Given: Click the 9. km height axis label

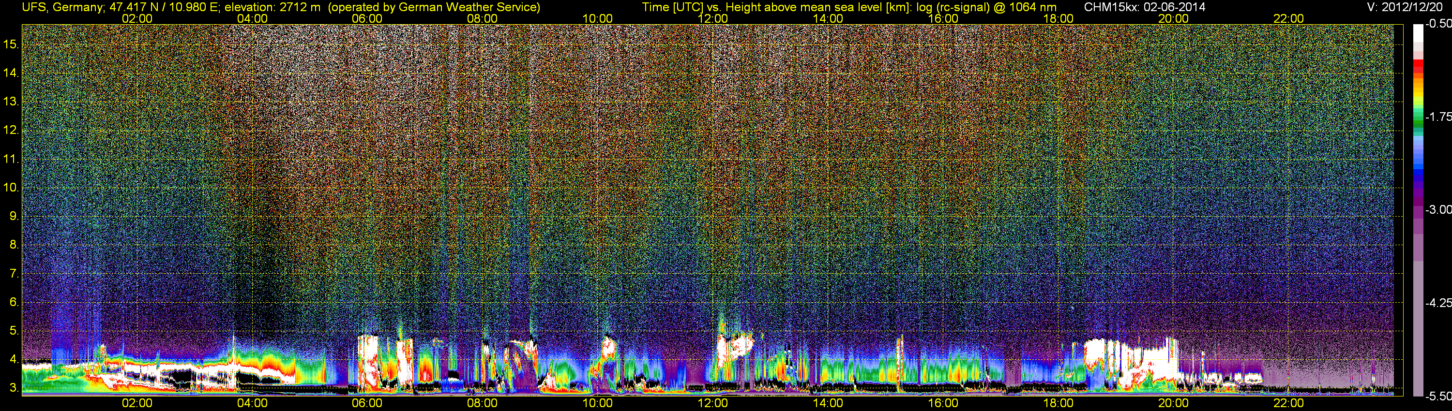Looking at the screenshot, I should click(x=14, y=216).
